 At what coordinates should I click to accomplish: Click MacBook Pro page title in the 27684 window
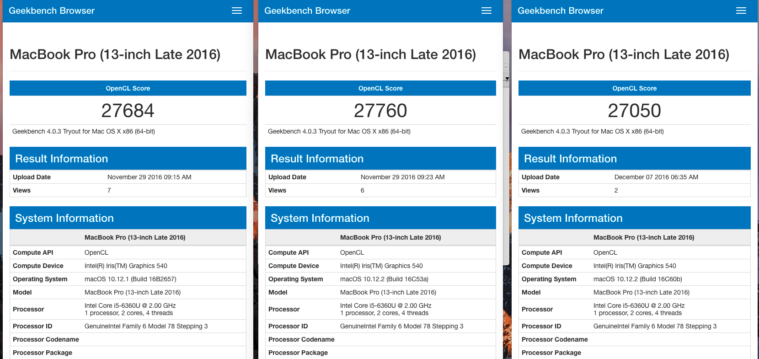pos(115,54)
